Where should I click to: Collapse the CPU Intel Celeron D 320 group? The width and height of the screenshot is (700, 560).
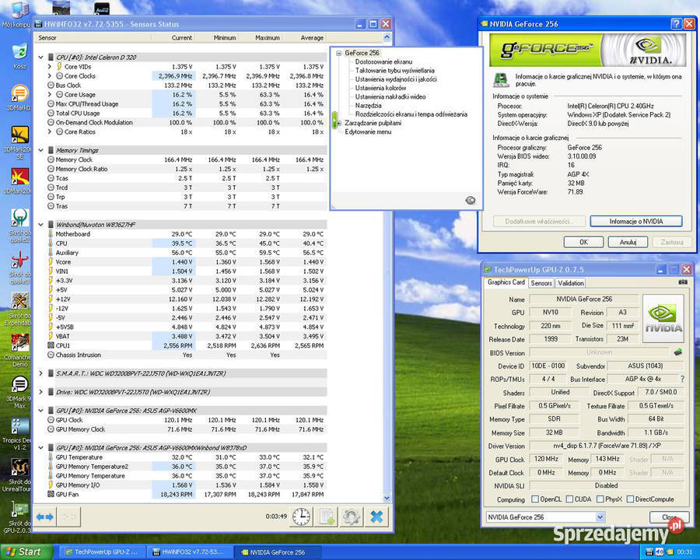click(40, 57)
